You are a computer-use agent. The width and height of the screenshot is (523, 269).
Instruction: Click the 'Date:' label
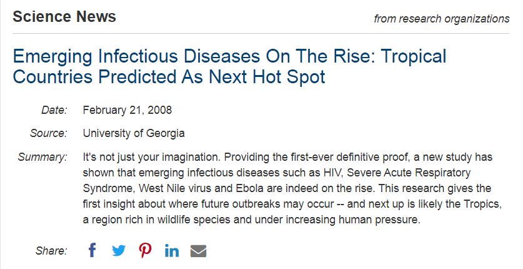[x=54, y=110]
